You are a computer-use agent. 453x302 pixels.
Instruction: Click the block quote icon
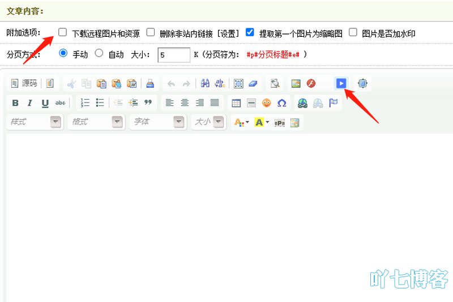pos(148,103)
